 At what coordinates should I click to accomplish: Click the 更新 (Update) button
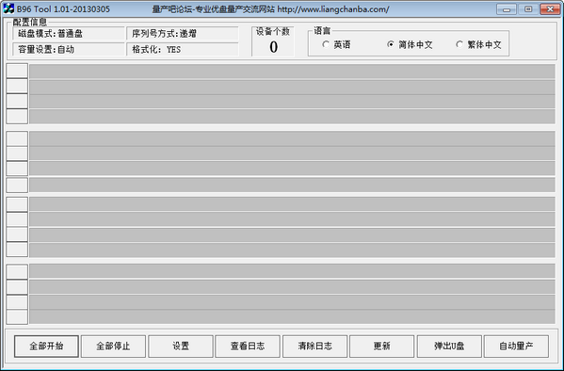click(381, 347)
